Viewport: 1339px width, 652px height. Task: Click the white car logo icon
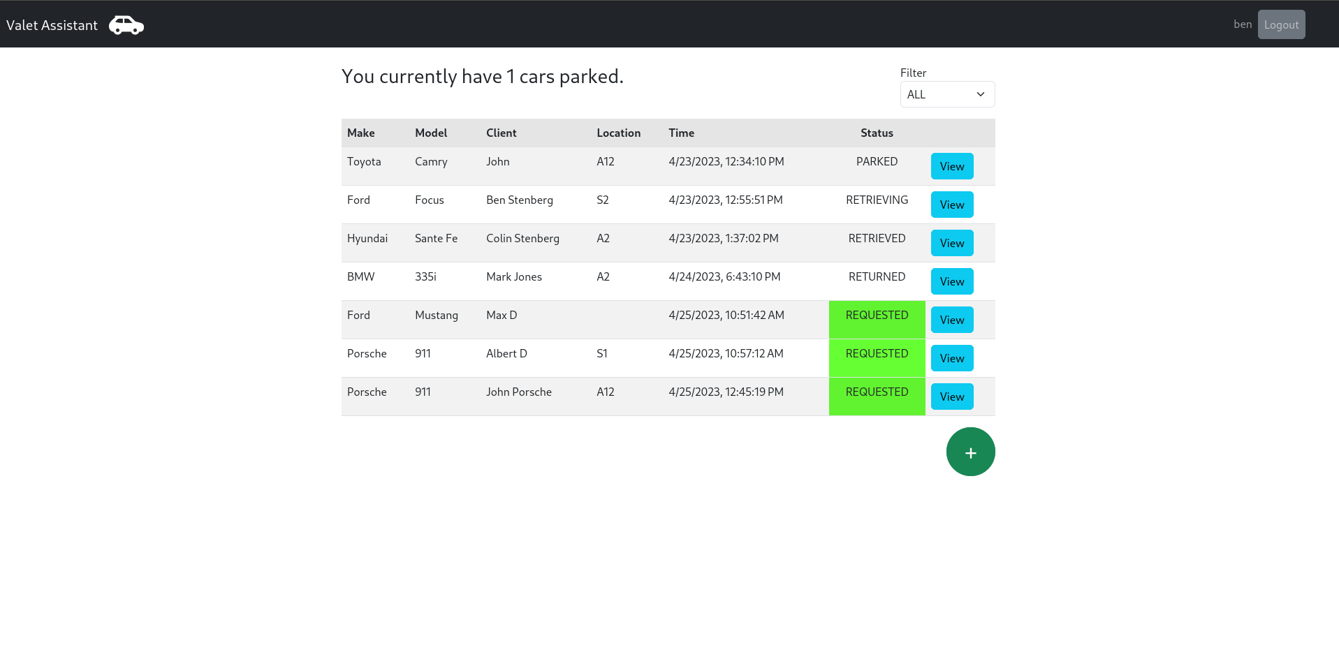(126, 25)
